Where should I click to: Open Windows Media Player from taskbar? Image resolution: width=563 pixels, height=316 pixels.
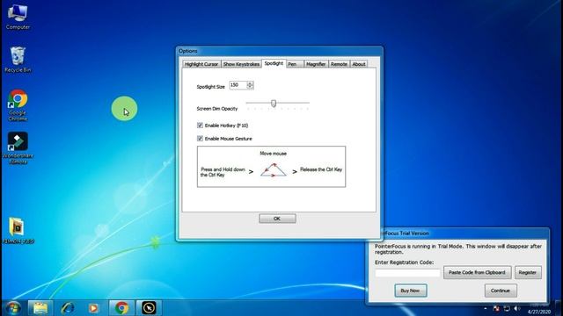point(93,308)
